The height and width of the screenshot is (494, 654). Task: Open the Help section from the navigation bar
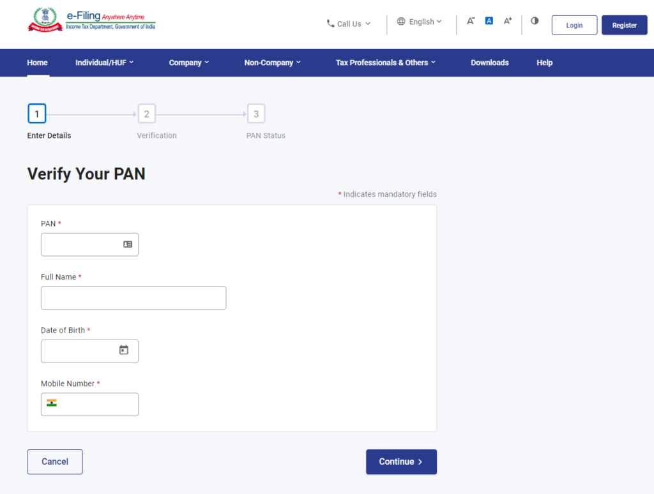click(x=544, y=63)
